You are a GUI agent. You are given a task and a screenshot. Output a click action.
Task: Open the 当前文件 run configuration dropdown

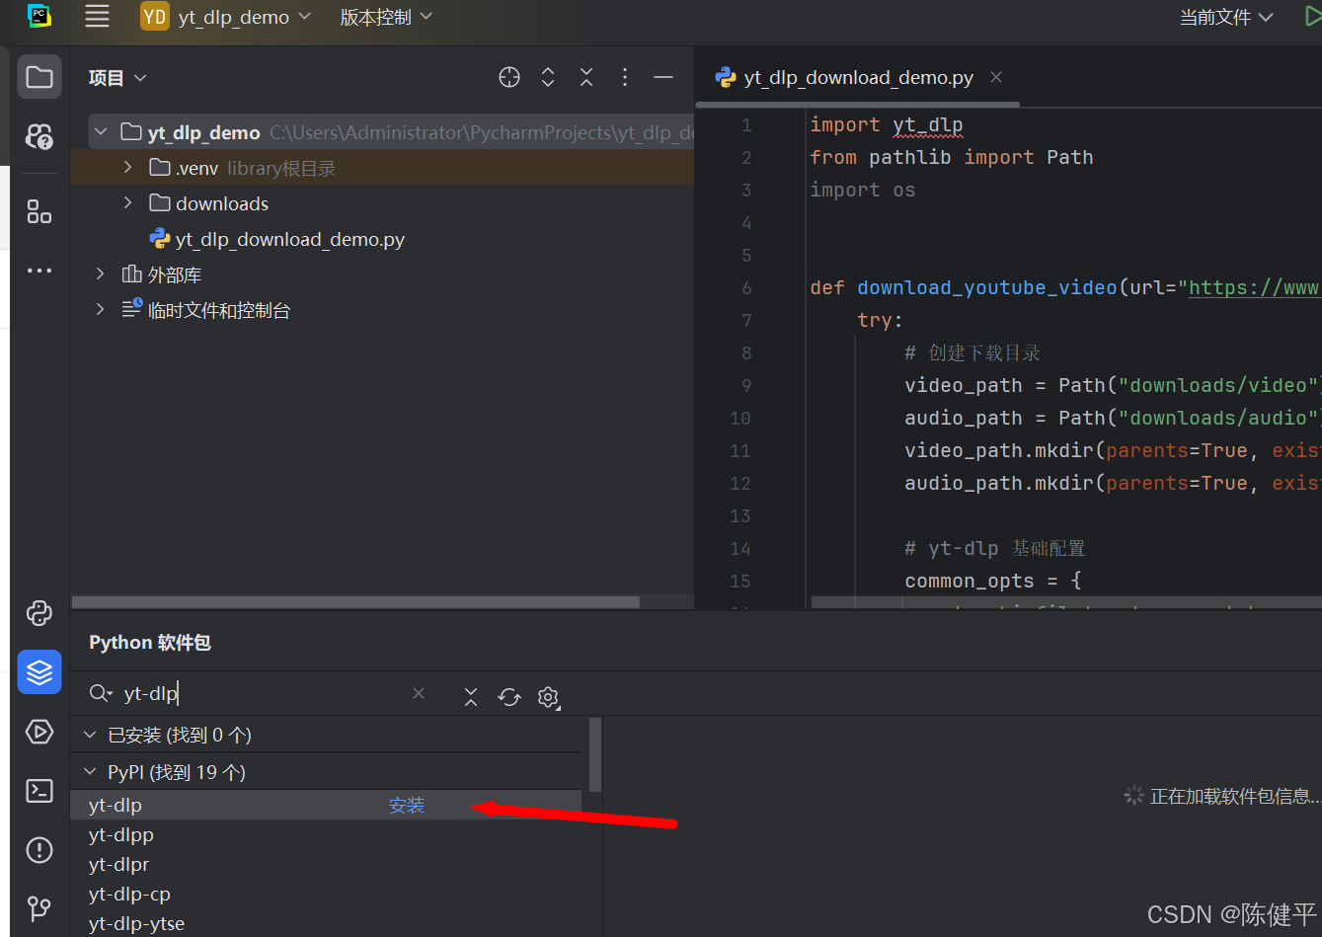click(1226, 17)
